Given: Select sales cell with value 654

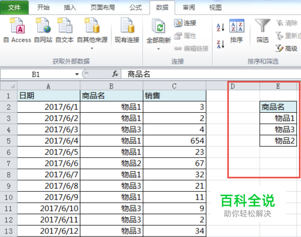Looking at the screenshot, I should click(175, 141).
